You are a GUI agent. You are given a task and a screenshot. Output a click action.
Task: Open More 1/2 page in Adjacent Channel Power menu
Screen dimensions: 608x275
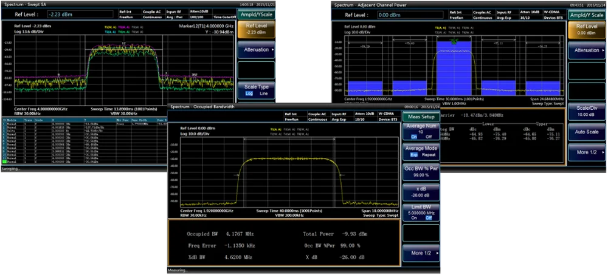(587, 152)
